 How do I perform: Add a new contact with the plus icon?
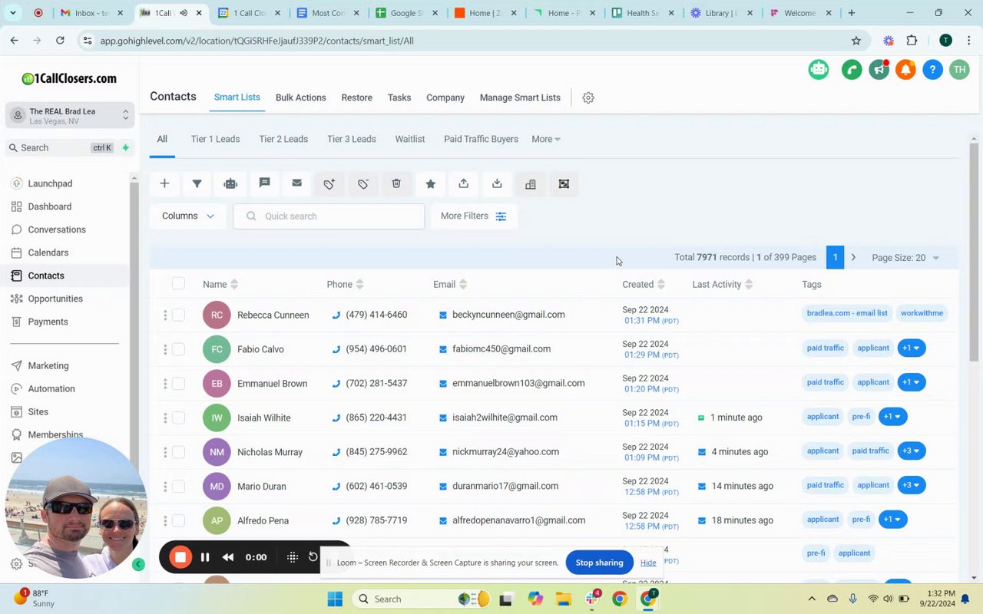tap(164, 183)
